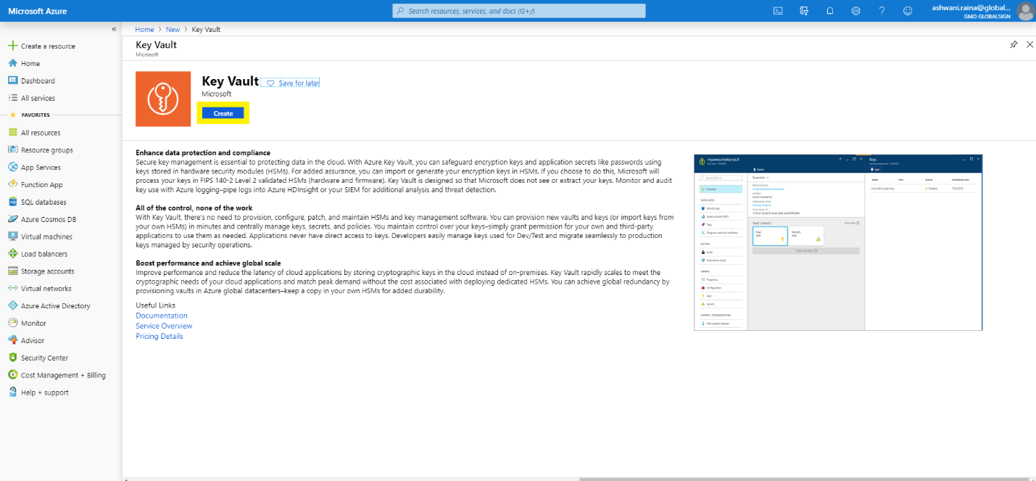Open the Virtual networks icon
Viewport: 1036px width, 481px height.
12,289
